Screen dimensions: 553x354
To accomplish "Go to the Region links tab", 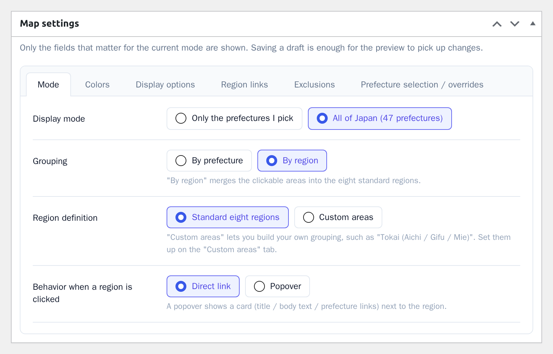I will [244, 84].
